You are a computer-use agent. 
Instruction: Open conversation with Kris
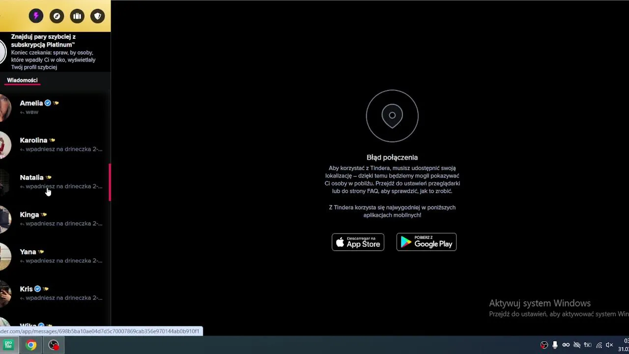point(55,293)
